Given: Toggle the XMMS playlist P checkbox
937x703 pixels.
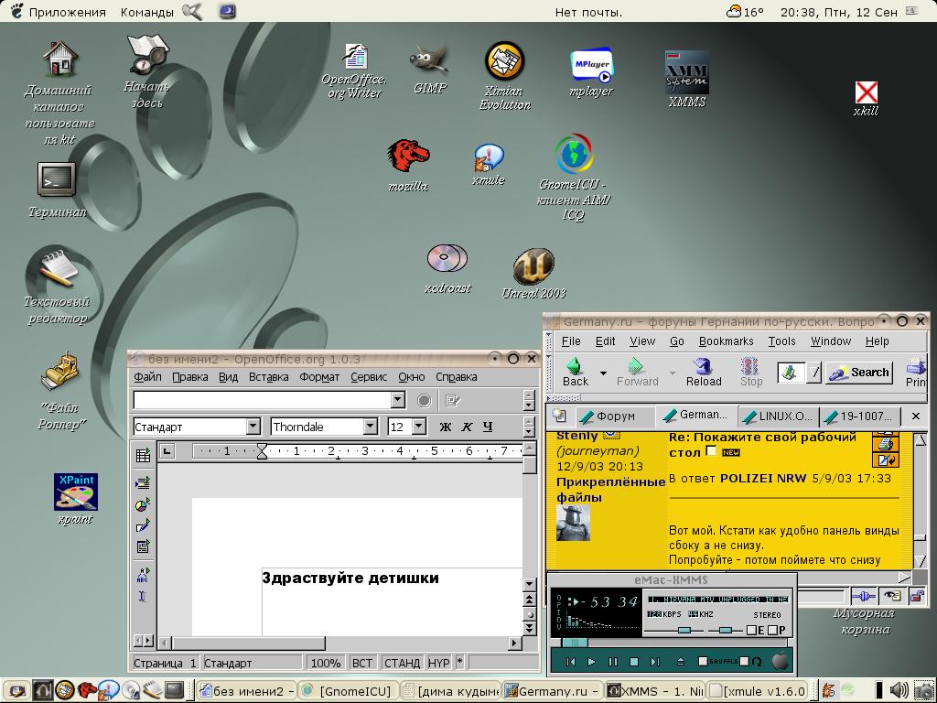Looking at the screenshot, I should pos(772,630).
